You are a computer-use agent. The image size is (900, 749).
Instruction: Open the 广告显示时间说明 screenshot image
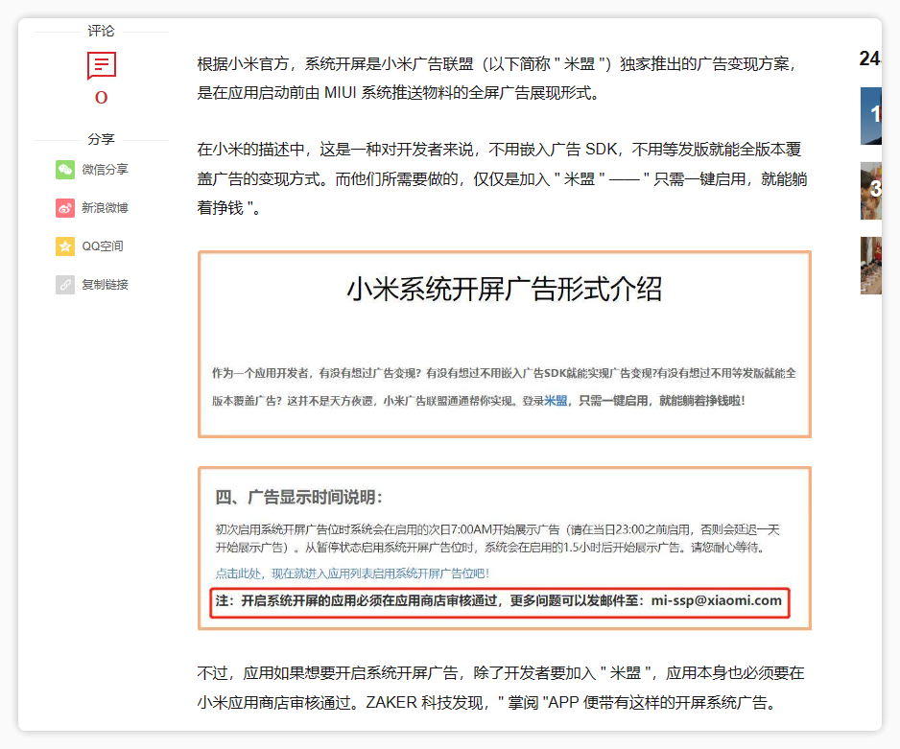[505, 549]
